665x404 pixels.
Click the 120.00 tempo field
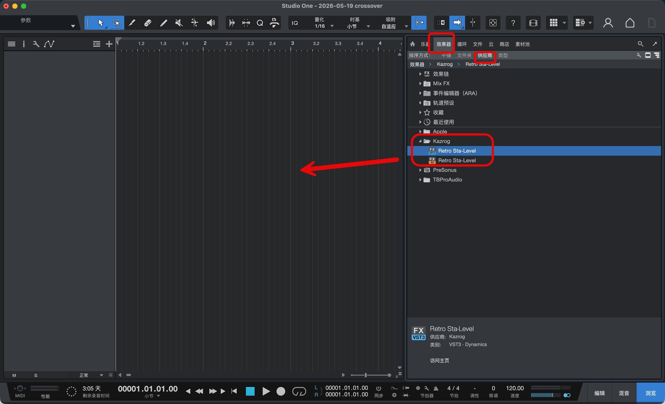point(515,388)
